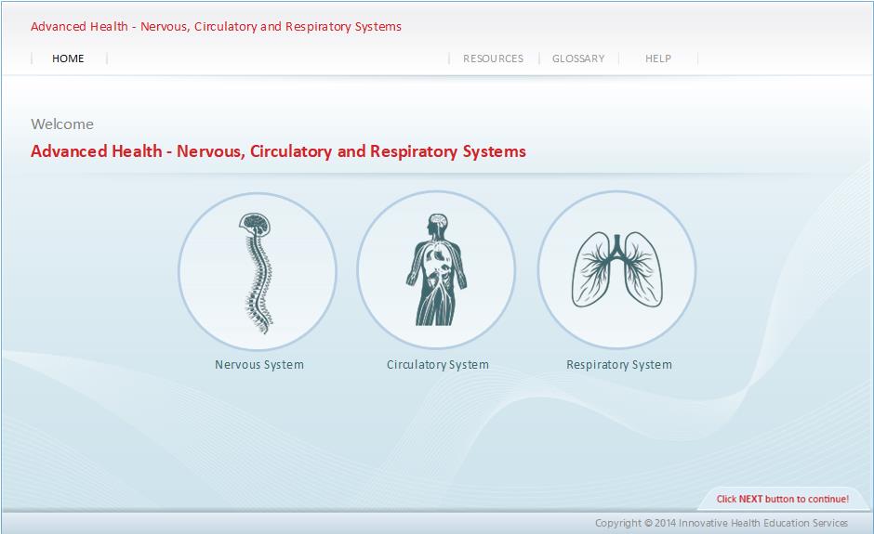Click the bold red Advanced Health heading

(278, 151)
